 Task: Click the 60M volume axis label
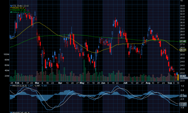click(7, 65)
